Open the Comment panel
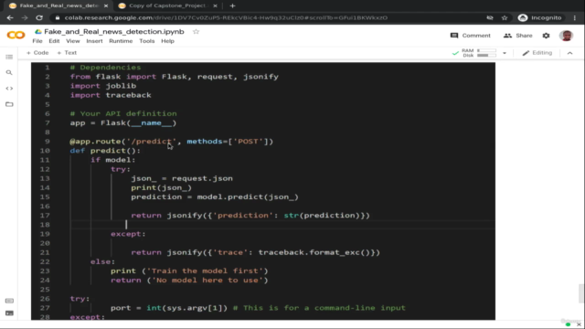 471,36
